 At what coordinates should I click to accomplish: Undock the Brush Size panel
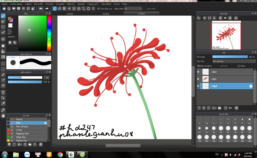tap(252, 114)
